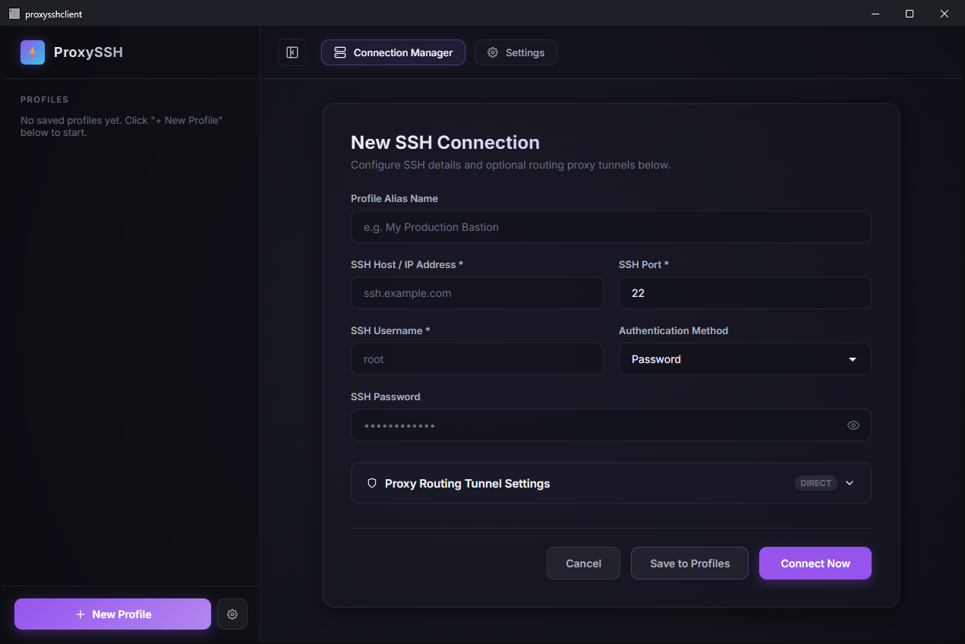This screenshot has height=644, width=965.
Task: Create a profile with New Profile button
Action: [112, 614]
